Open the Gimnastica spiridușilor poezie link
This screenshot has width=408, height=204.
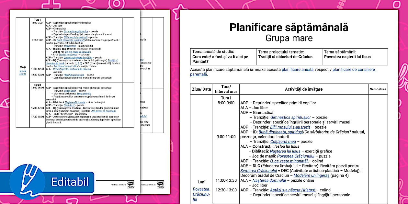290,117
